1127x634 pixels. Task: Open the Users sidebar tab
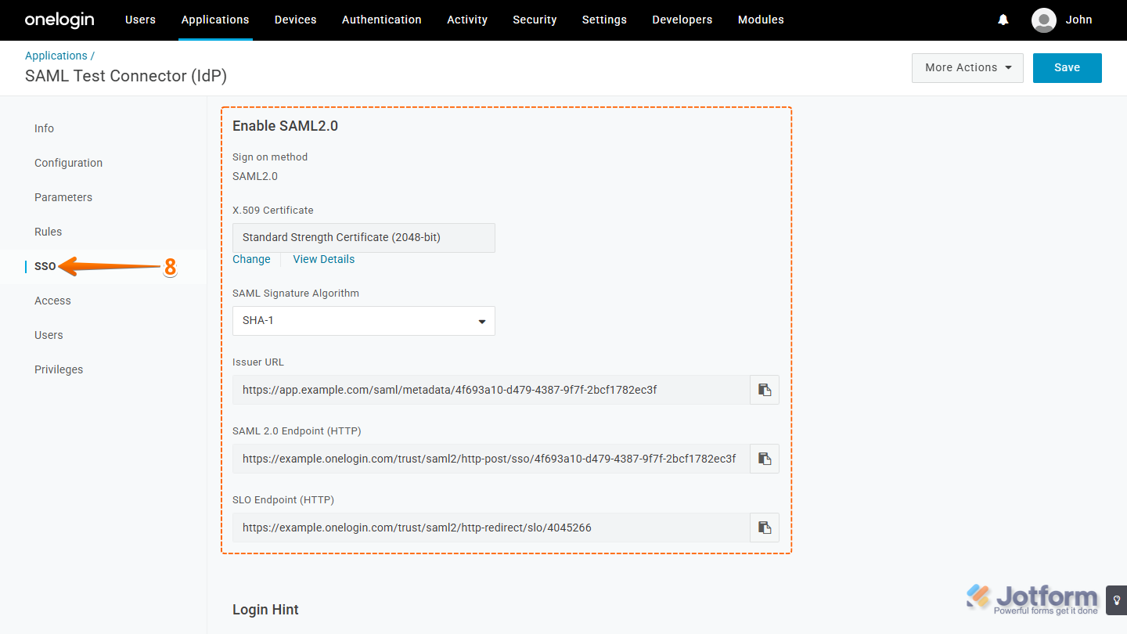click(49, 335)
